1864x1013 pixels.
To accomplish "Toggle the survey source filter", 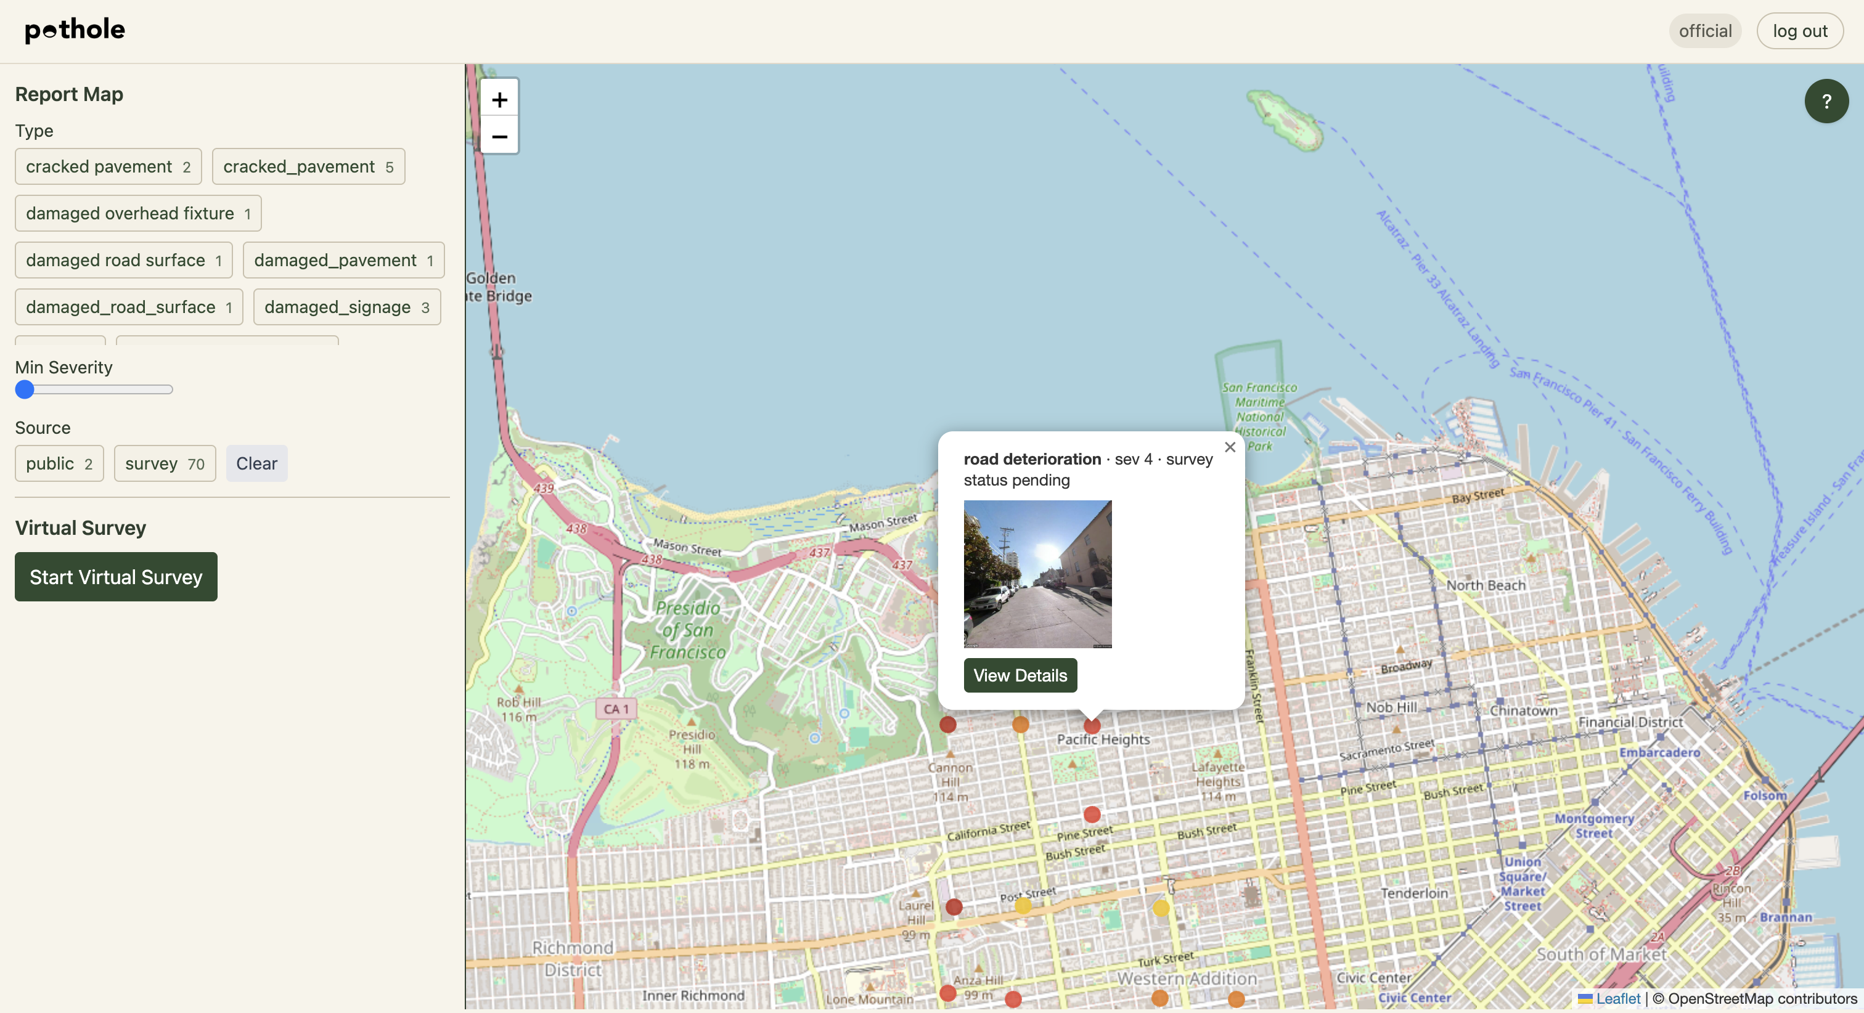I will (164, 464).
